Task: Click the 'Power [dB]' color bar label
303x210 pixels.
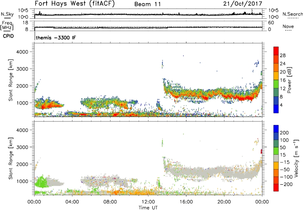Action: tap(289, 80)
